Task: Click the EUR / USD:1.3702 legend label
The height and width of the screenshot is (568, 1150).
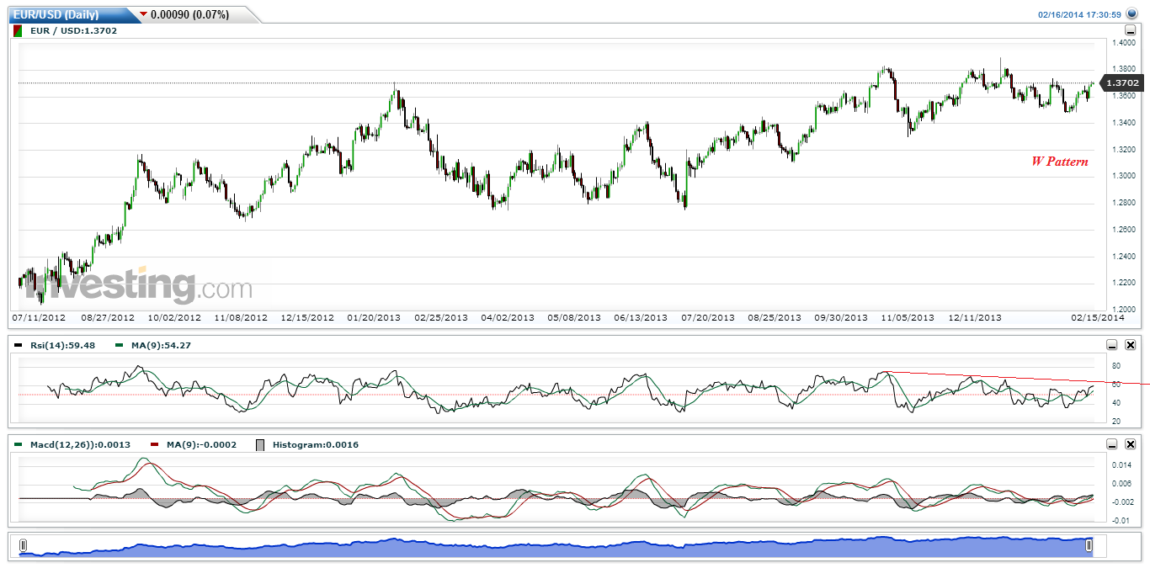Action: 75,30
